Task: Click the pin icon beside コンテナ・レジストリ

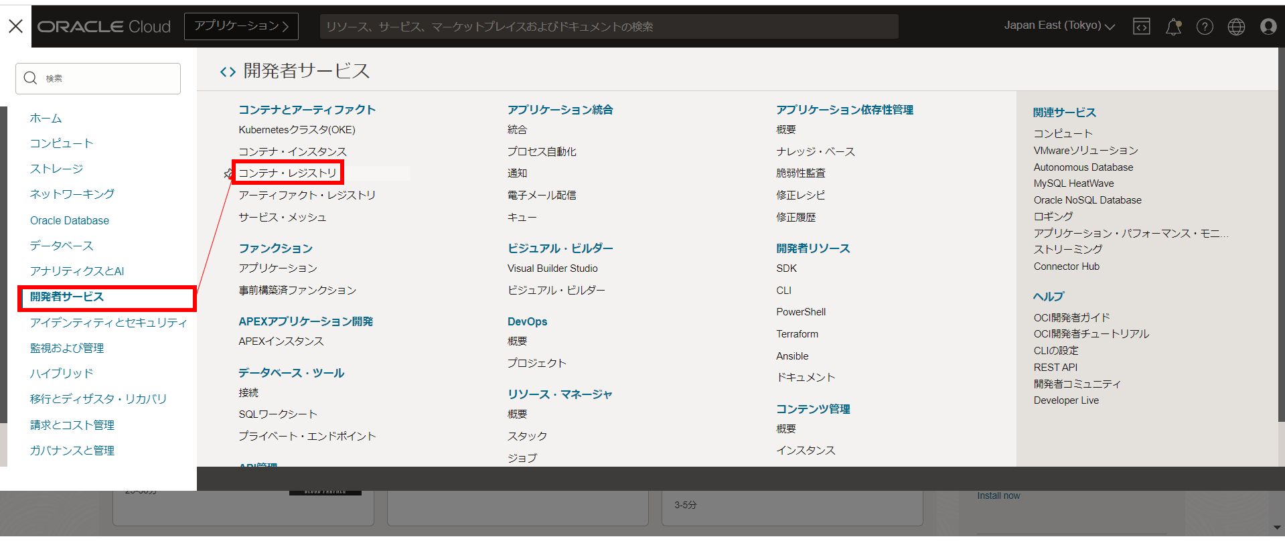Action: pos(228,174)
